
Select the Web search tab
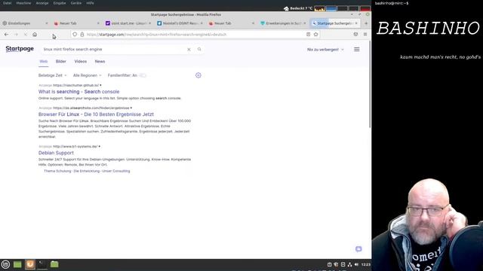[44, 62]
